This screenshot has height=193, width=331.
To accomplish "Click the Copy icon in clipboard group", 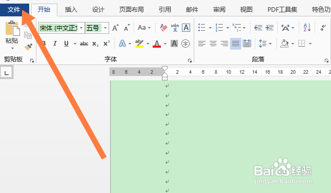I will pyautogui.click(x=28, y=35).
